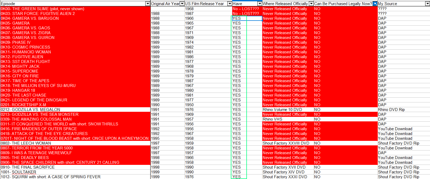Image resolution: width=430 pixels, height=179 pixels.
Task: Click the Shout Factory XVII DVD cell
Action: click(288, 167)
